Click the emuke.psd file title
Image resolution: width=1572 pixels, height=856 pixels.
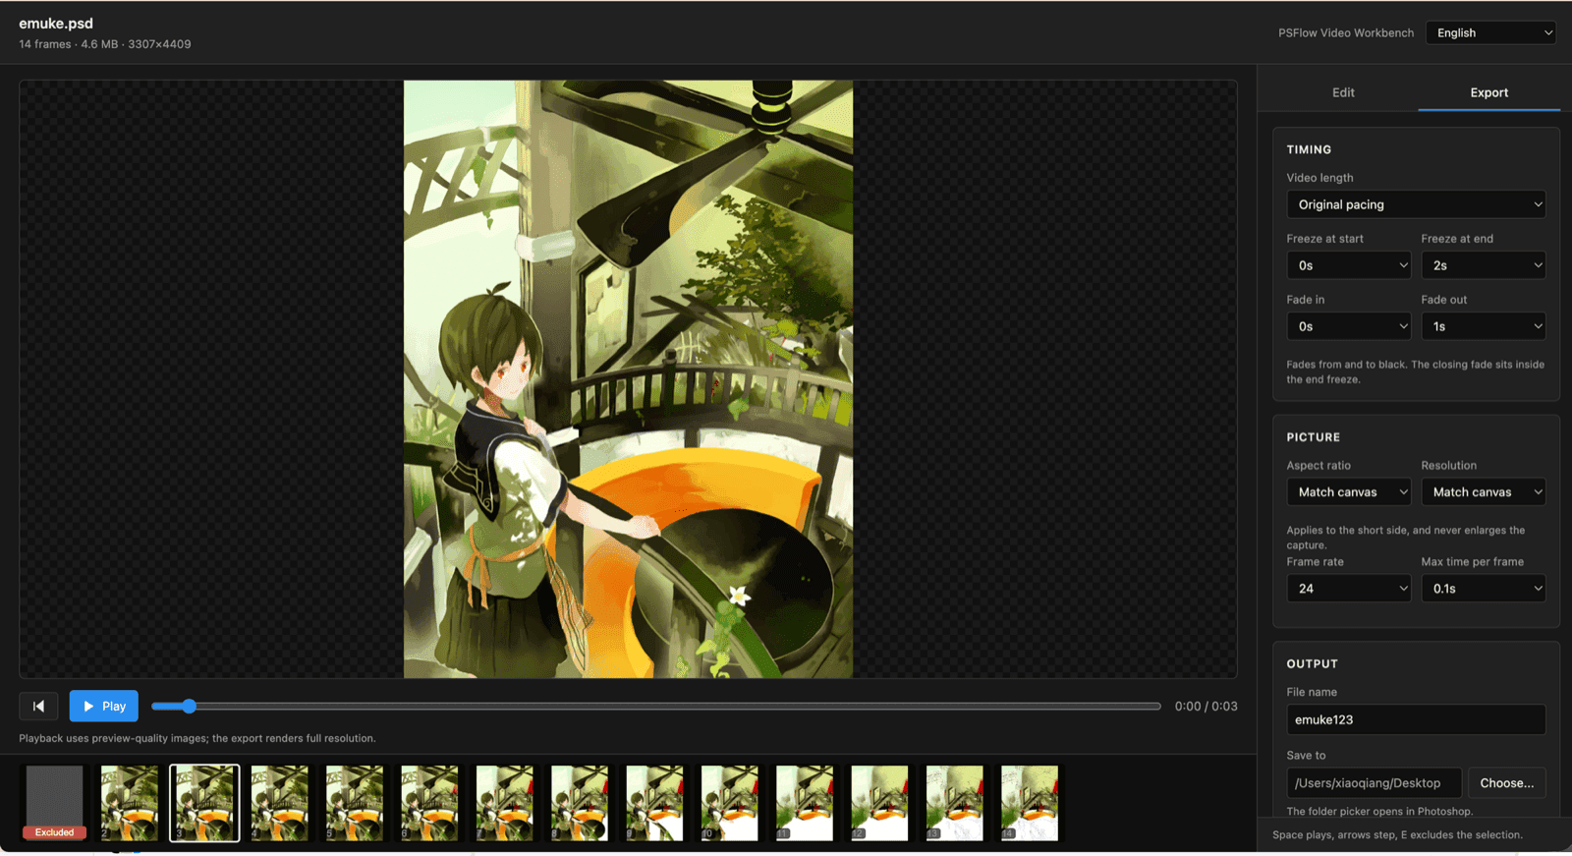point(56,24)
